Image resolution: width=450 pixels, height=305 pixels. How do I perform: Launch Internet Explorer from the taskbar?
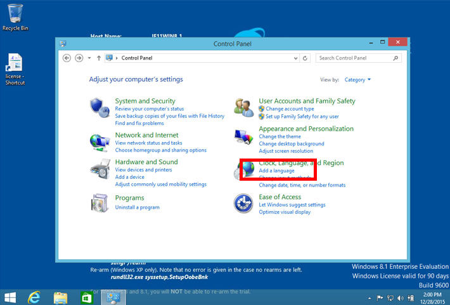(x=34, y=297)
